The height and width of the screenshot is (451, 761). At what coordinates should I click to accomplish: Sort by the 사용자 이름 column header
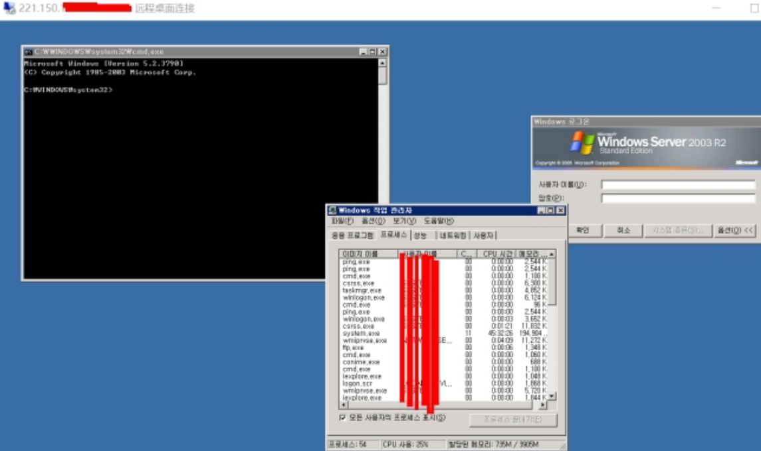[x=427, y=254]
